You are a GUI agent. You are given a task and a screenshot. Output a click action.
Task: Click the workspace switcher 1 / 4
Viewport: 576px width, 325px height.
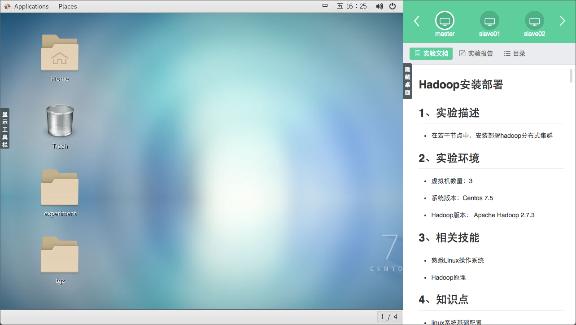[x=389, y=317]
